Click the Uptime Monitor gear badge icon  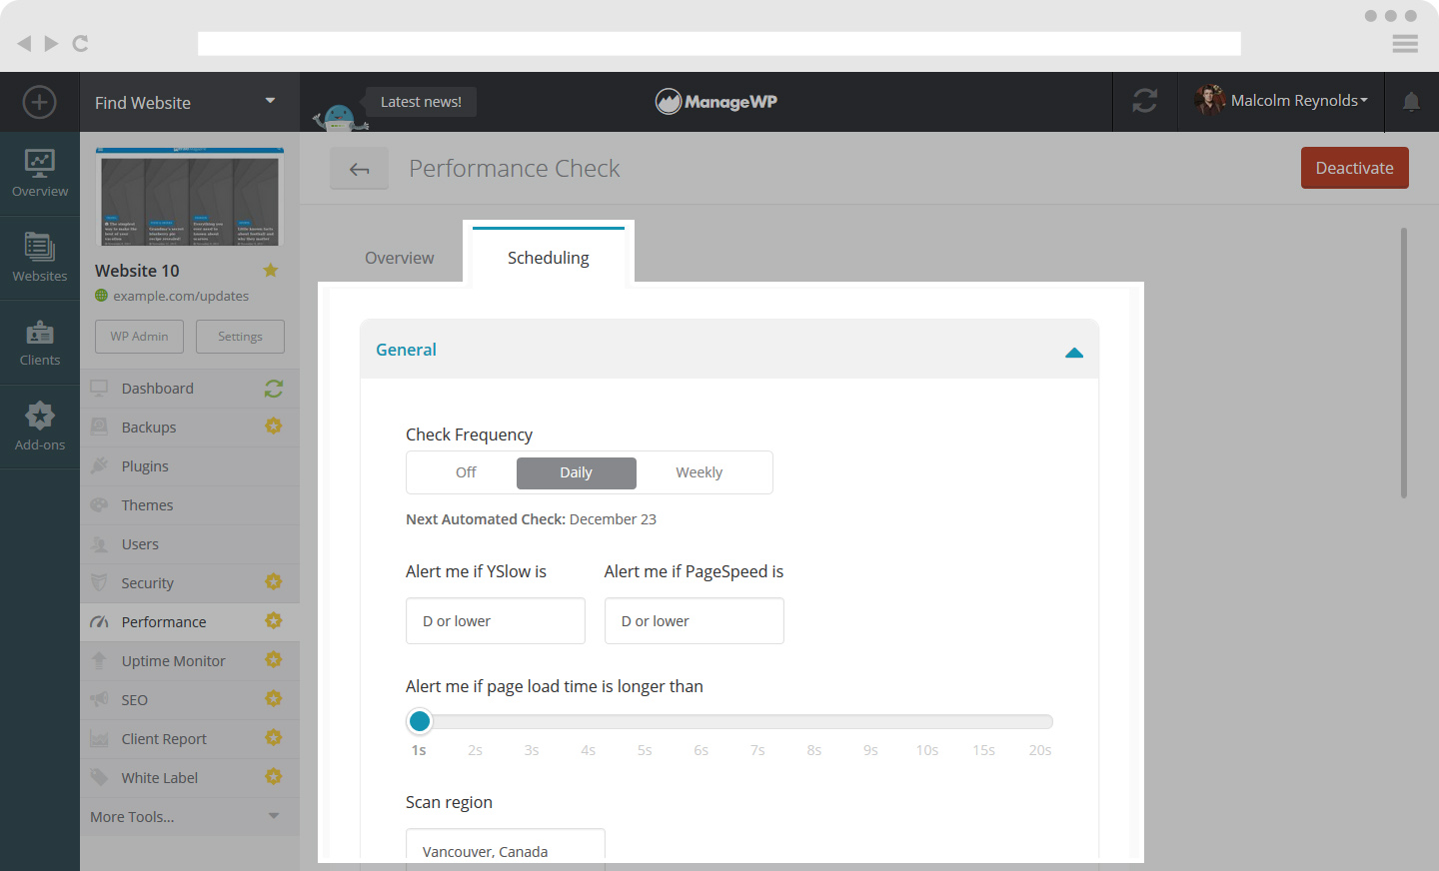pyautogui.click(x=274, y=660)
